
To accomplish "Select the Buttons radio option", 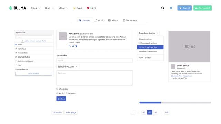I will 67,93.
